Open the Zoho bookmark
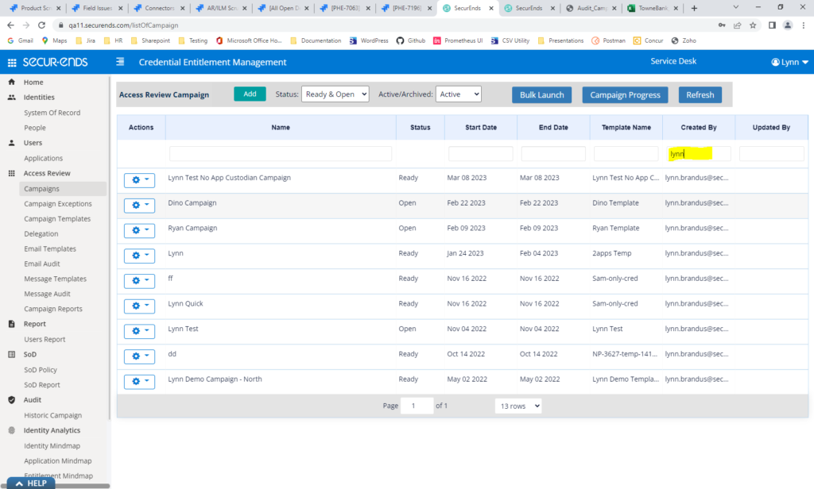This screenshot has height=489, width=814. click(684, 40)
